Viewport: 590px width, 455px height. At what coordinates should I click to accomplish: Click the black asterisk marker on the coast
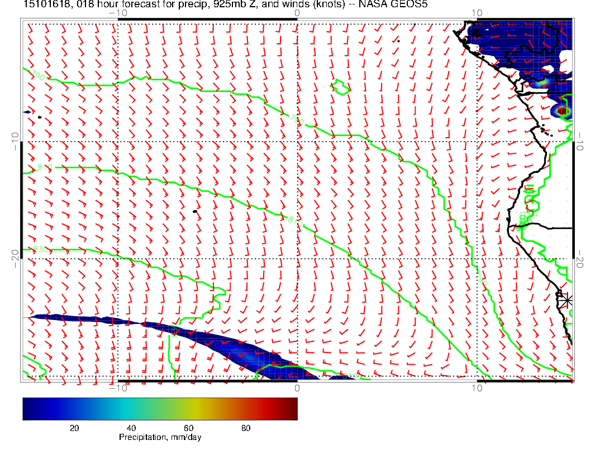pyautogui.click(x=567, y=300)
